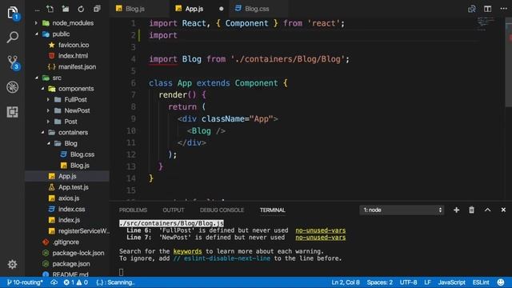Open package.json in explorer
This screenshot has height=288, width=512.
click(x=67, y=263)
